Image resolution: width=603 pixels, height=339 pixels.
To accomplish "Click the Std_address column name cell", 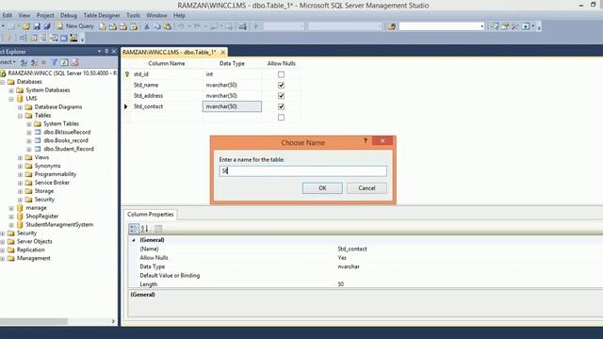I will [x=166, y=96].
